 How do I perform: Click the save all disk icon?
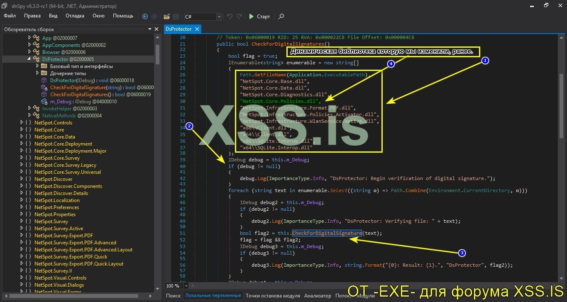[x=176, y=17]
